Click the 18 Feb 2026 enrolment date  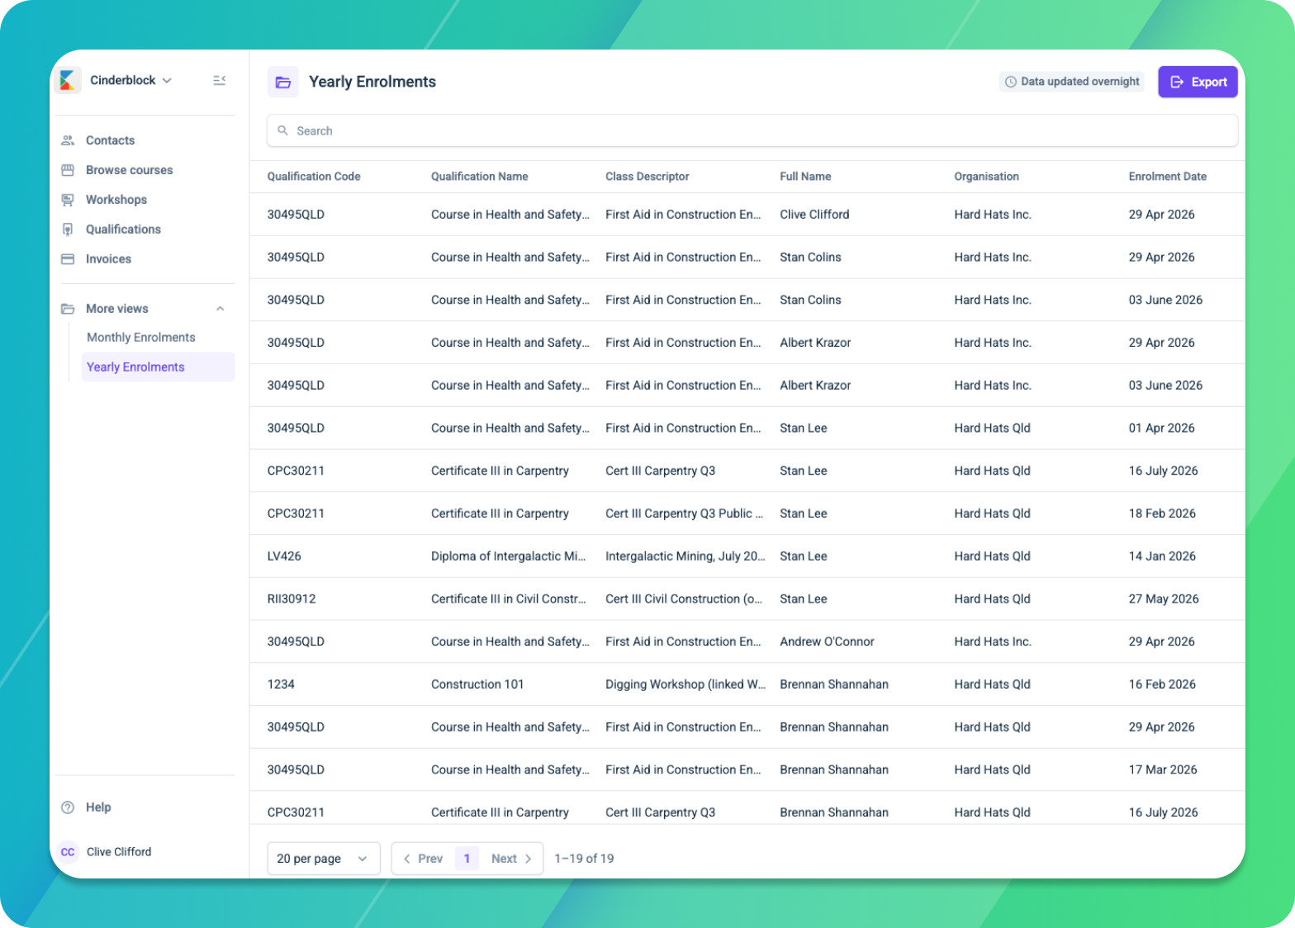click(x=1162, y=514)
